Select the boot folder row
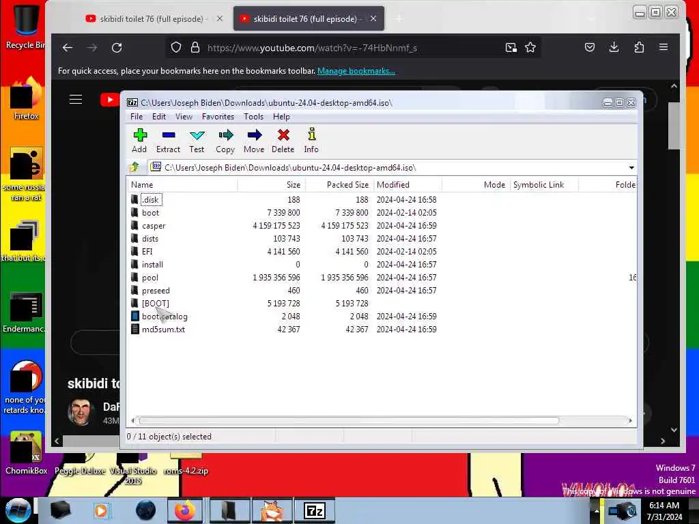The width and height of the screenshot is (699, 524). 150,213
